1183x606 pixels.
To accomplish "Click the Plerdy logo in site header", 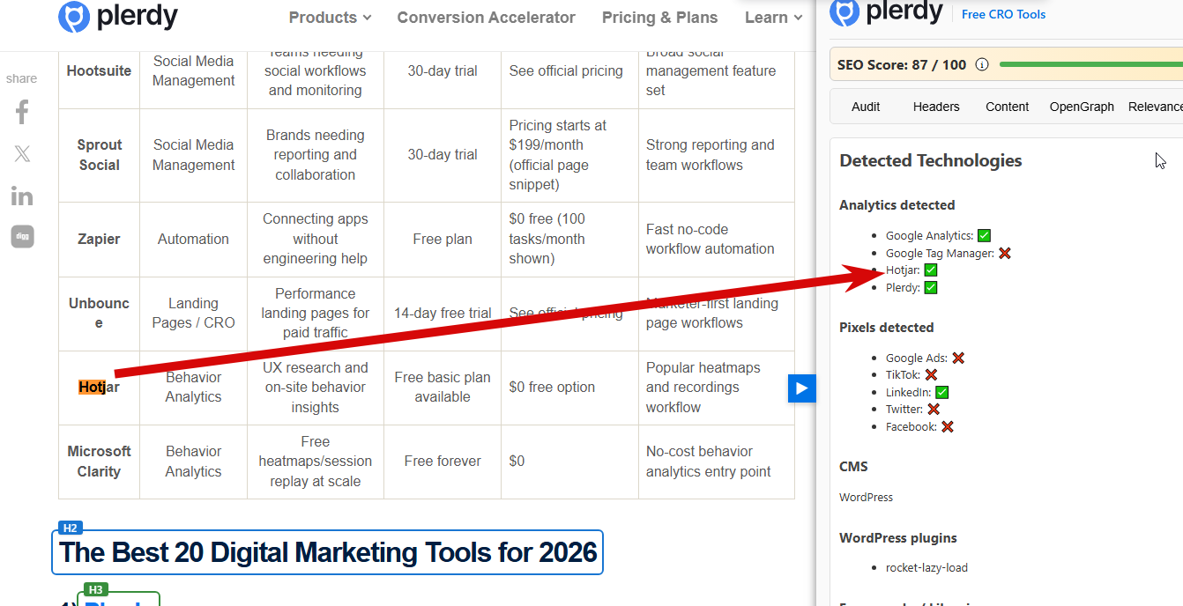I will [118, 16].
